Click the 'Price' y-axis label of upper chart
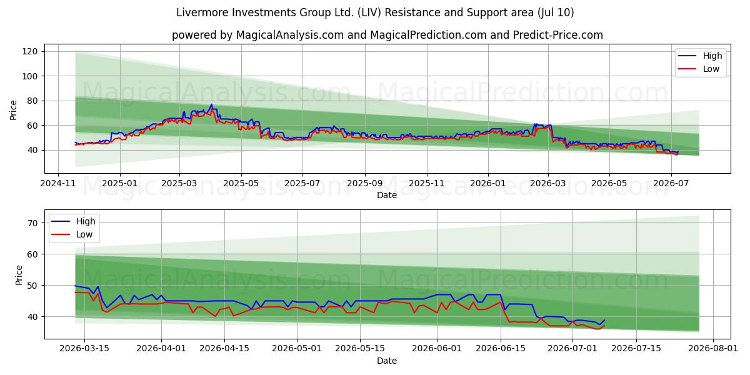The height and width of the screenshot is (375, 750). (14, 109)
